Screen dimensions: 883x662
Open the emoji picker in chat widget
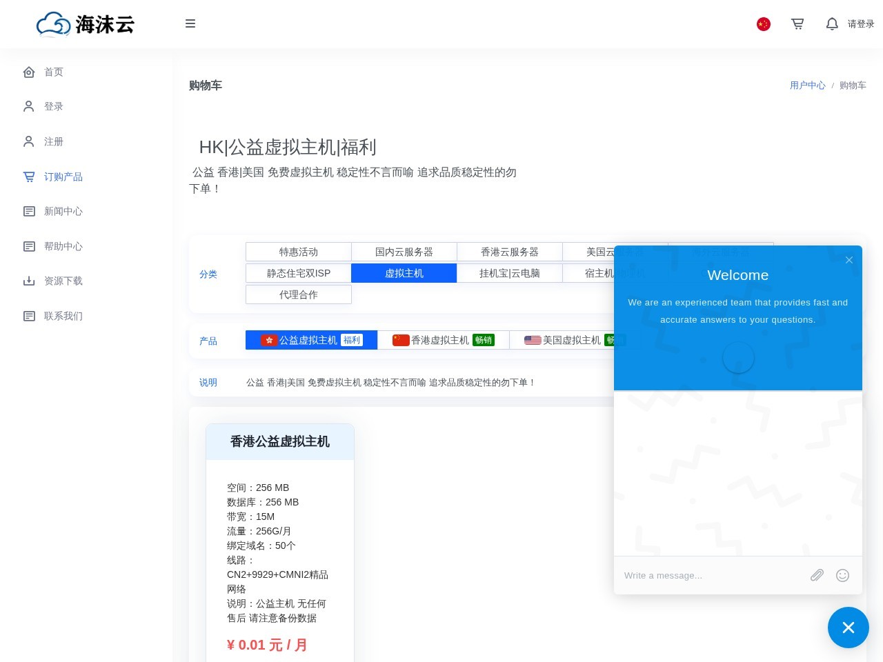842,575
